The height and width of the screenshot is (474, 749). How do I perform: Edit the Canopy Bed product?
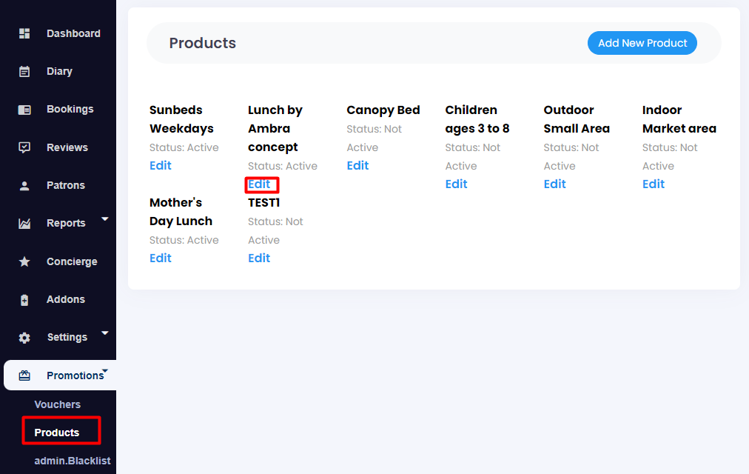click(357, 165)
